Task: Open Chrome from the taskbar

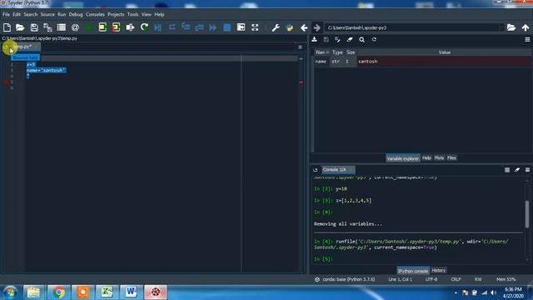Action: 58,292
